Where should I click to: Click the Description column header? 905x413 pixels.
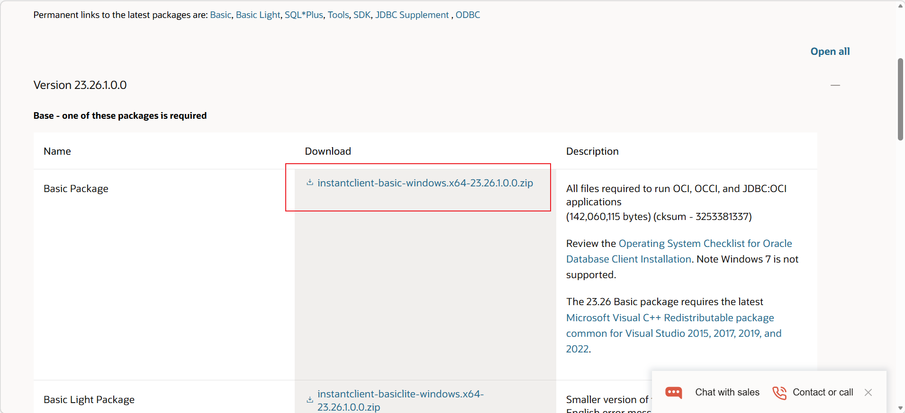click(x=592, y=151)
